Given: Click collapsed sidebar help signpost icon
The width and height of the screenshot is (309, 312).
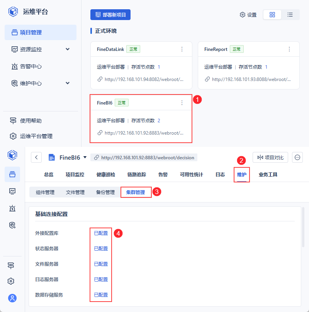Looking at the screenshot, I should (11, 266).
